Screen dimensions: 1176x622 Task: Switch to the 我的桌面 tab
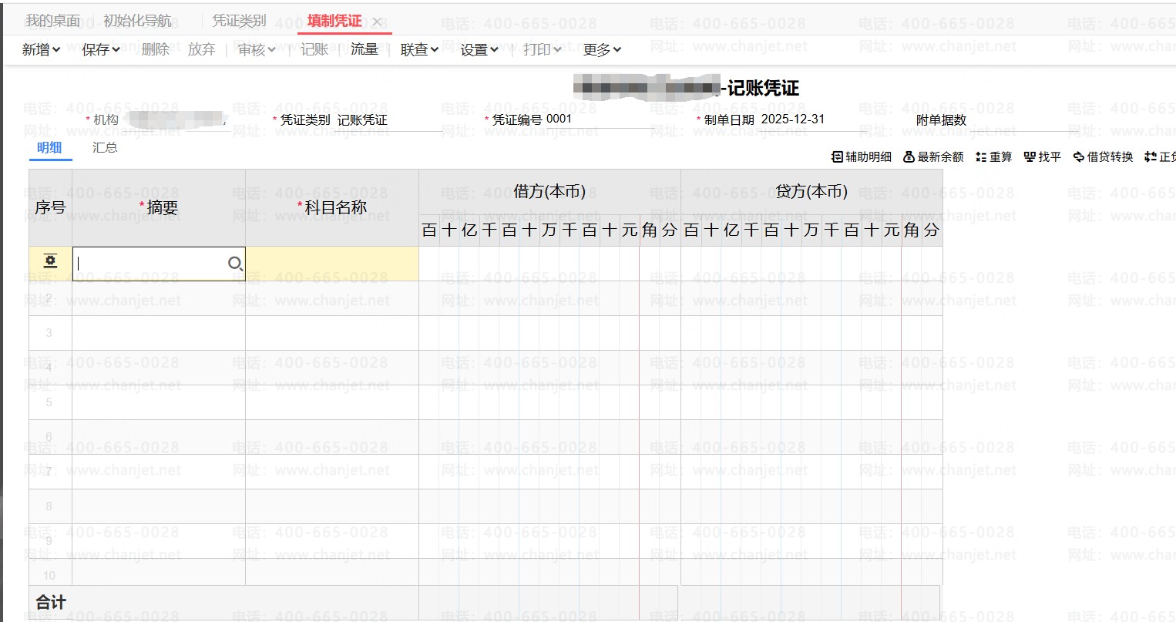[x=52, y=21]
